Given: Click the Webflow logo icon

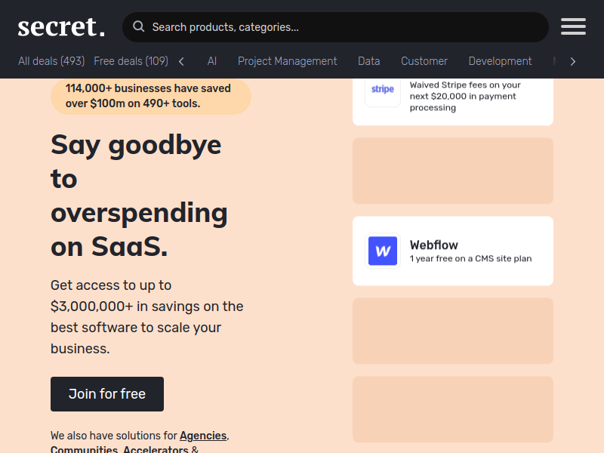Looking at the screenshot, I should 383,251.
